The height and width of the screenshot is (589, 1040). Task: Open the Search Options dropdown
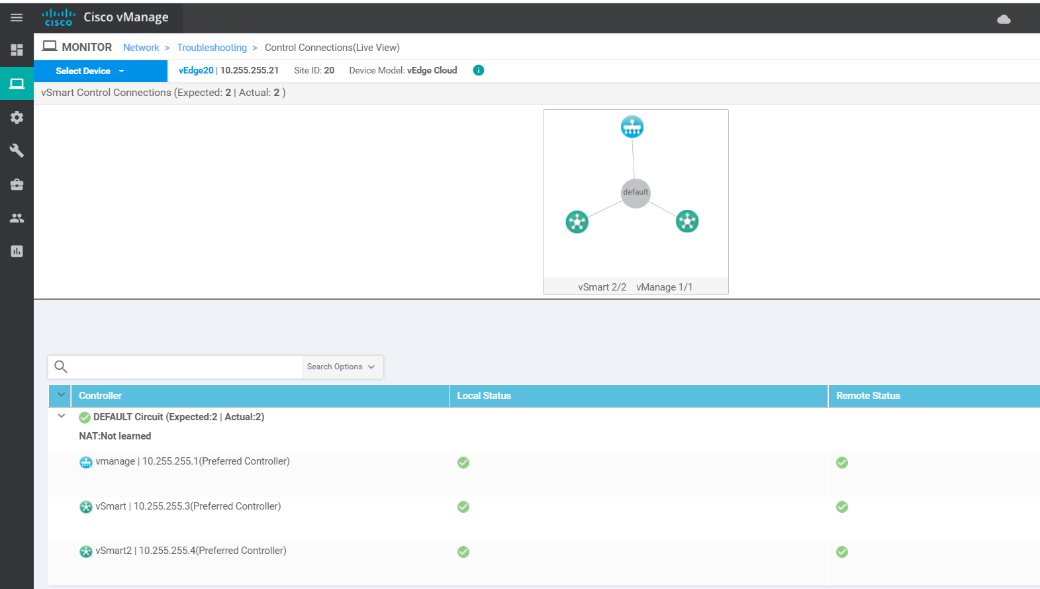[342, 367]
